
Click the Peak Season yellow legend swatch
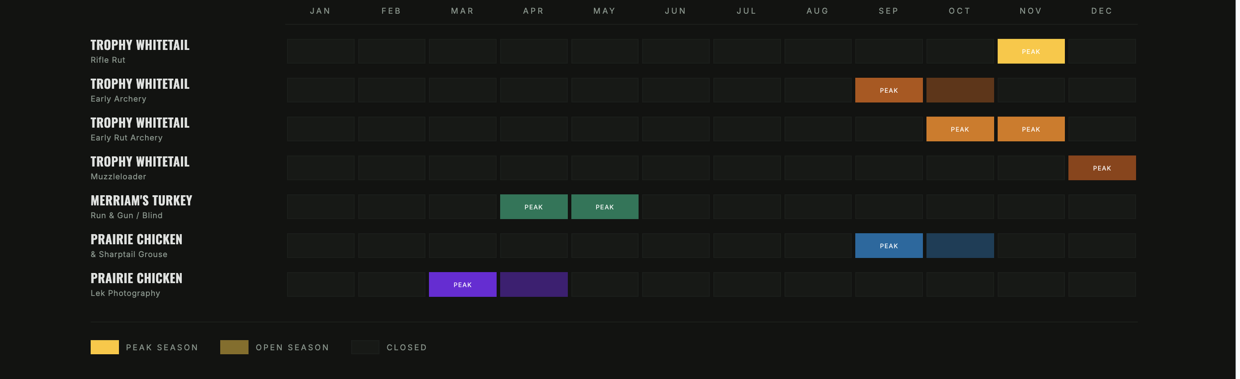105,347
